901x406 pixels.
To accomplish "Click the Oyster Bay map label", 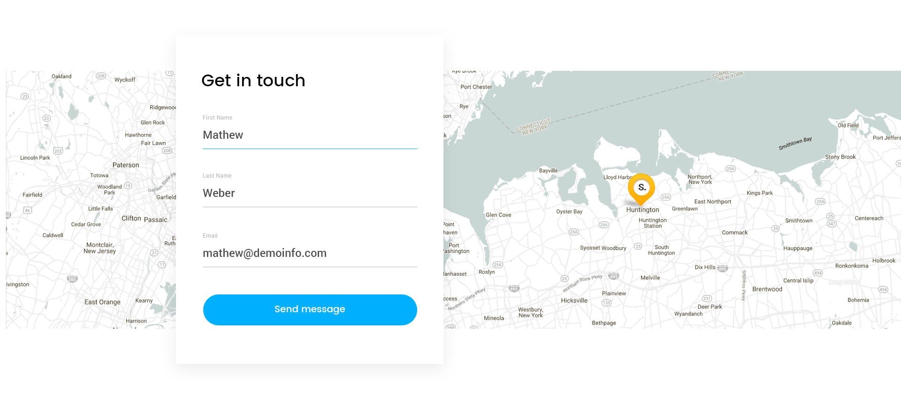I will point(569,211).
